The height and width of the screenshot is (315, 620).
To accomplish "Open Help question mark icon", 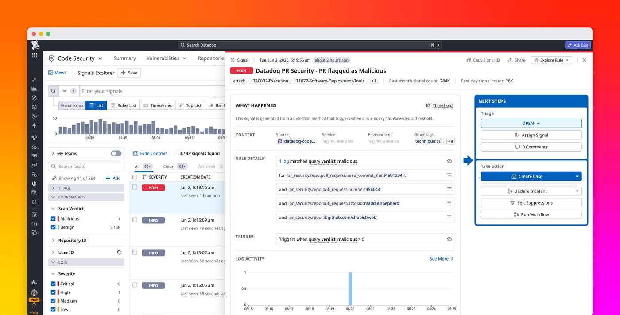I will click(34, 306).
